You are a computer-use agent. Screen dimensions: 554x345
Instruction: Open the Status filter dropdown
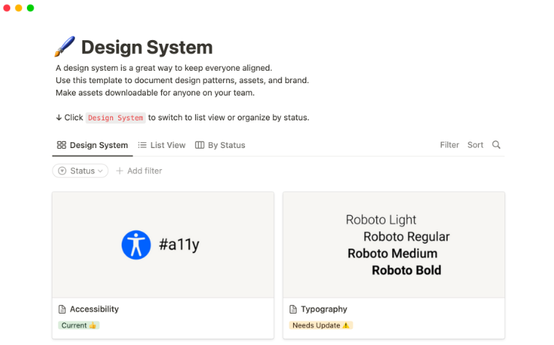click(80, 171)
